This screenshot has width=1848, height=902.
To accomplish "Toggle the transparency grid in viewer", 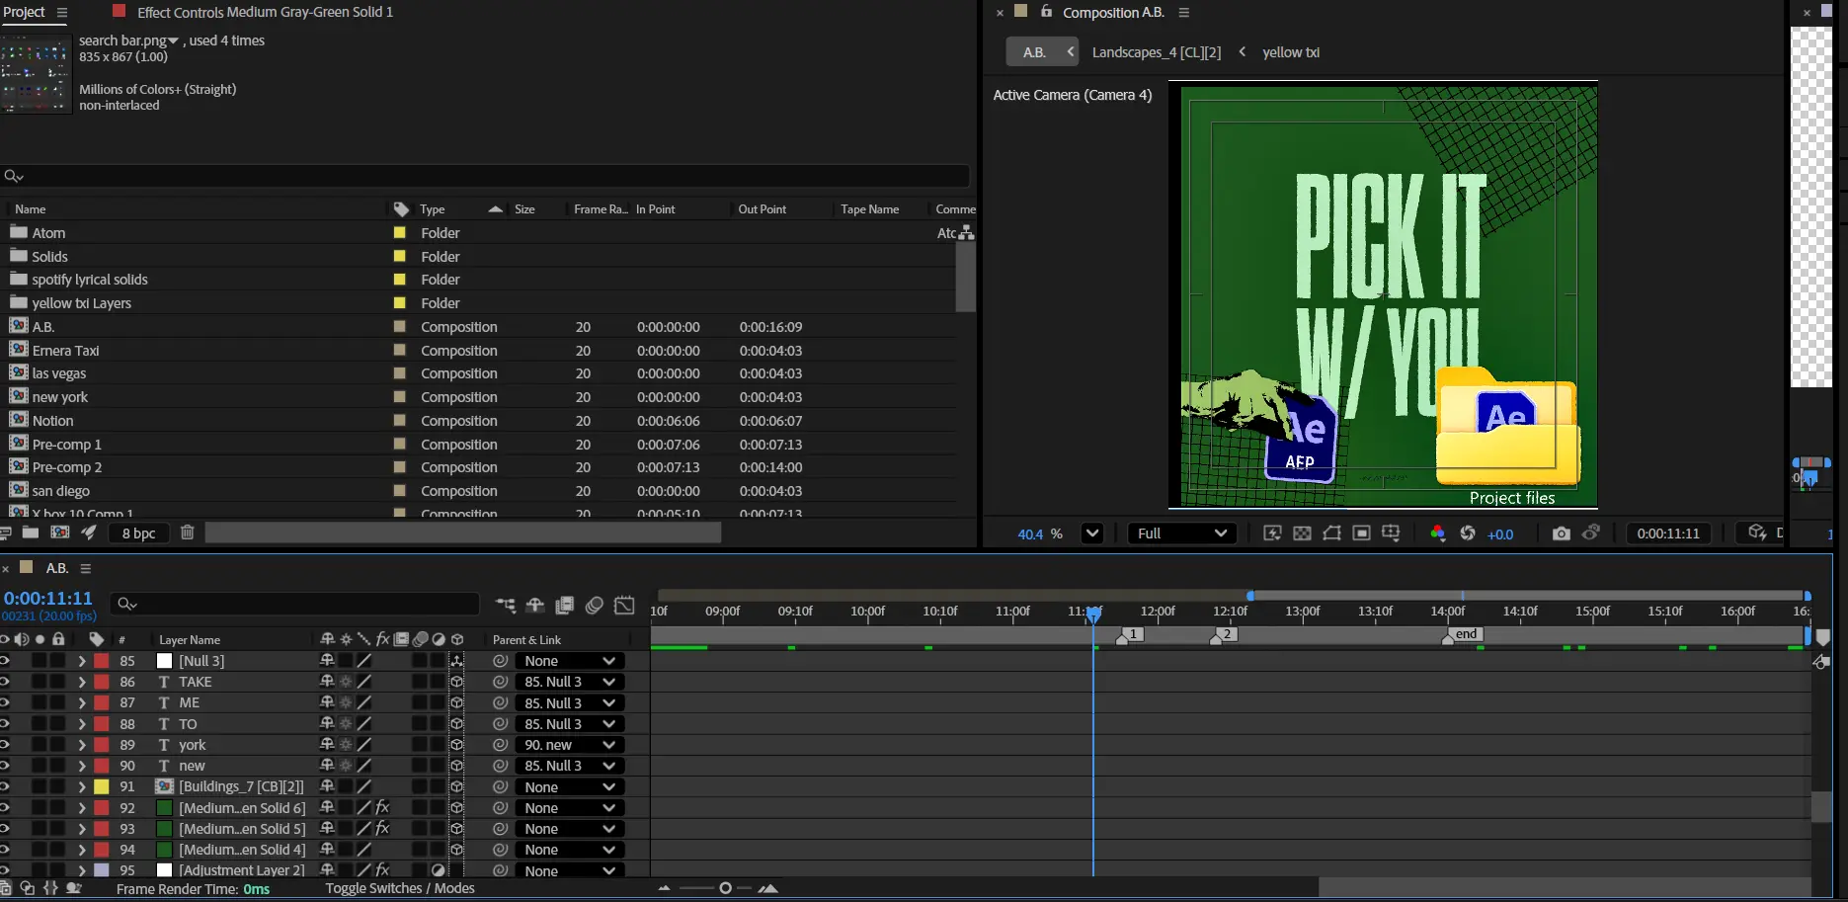I will [1302, 533].
